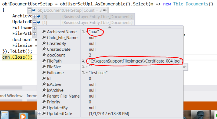This screenshot has width=217, height=119.
Task: Select the CreatedBy property wrench icon
Action: [x=44, y=43]
